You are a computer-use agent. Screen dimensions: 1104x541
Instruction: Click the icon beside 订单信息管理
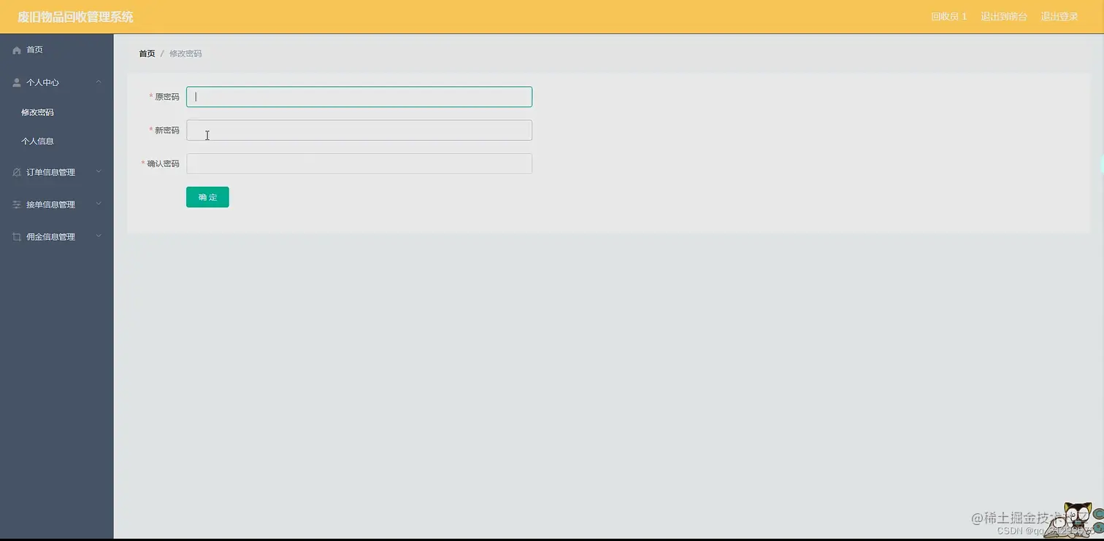click(17, 173)
